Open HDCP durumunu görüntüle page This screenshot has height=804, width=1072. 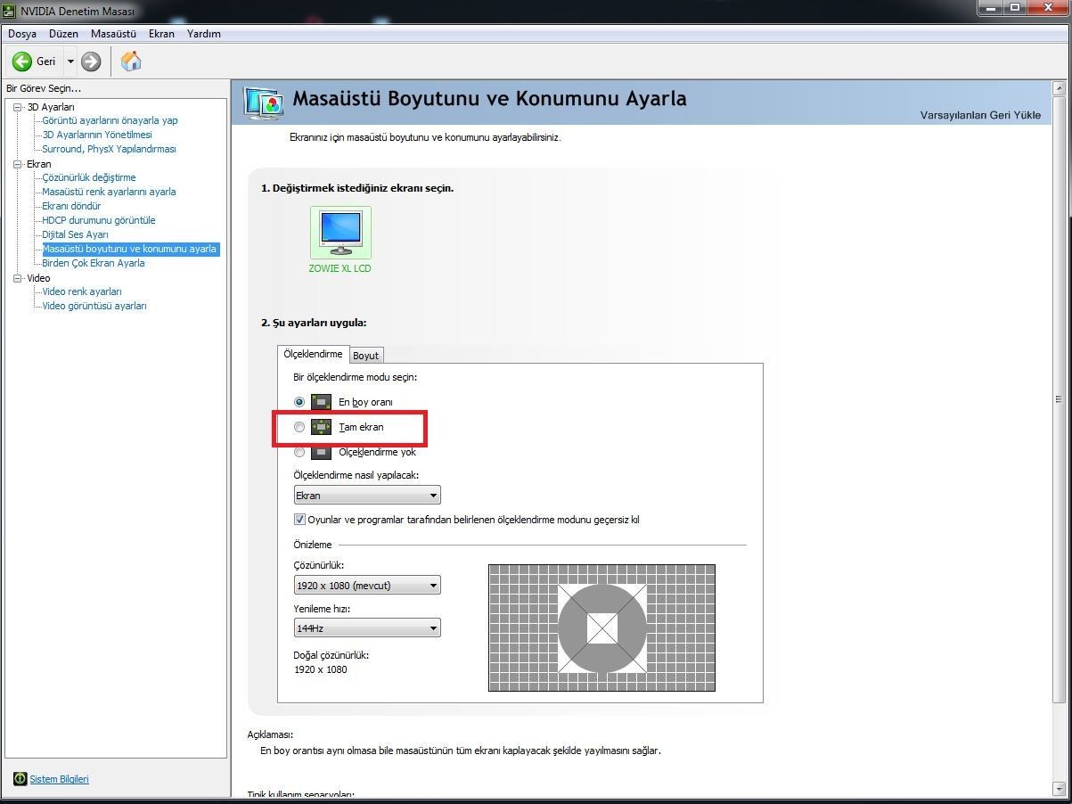coord(99,220)
